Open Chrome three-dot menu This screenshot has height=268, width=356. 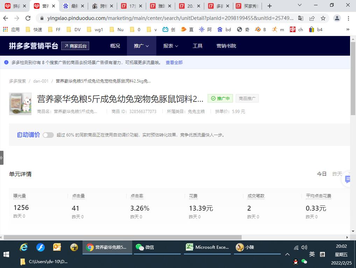click(348, 18)
